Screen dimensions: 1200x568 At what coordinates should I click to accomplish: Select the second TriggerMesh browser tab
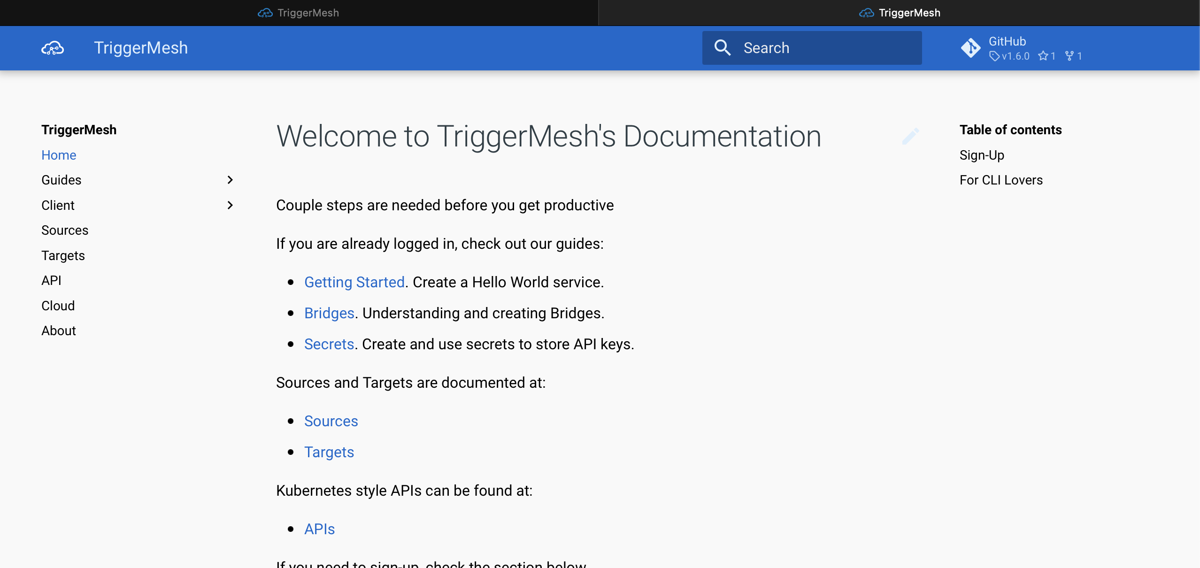click(900, 13)
